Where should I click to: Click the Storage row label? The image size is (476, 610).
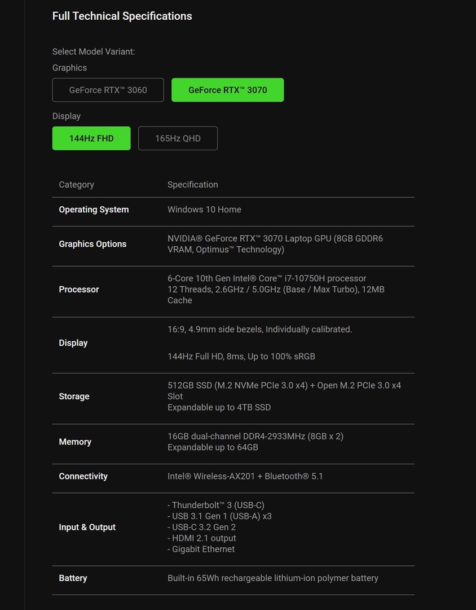(74, 396)
